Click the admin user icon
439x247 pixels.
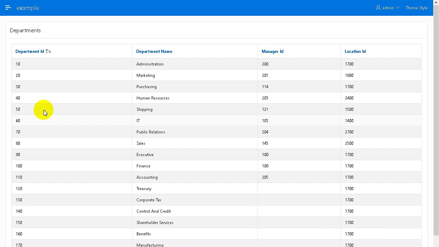(x=378, y=8)
